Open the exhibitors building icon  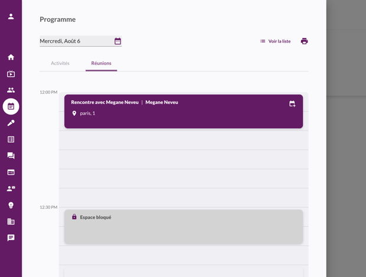(11, 221)
